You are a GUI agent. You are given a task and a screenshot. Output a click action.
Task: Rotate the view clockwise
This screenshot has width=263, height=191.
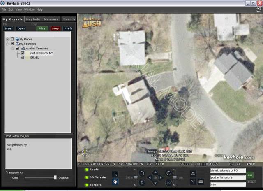coord(168,173)
